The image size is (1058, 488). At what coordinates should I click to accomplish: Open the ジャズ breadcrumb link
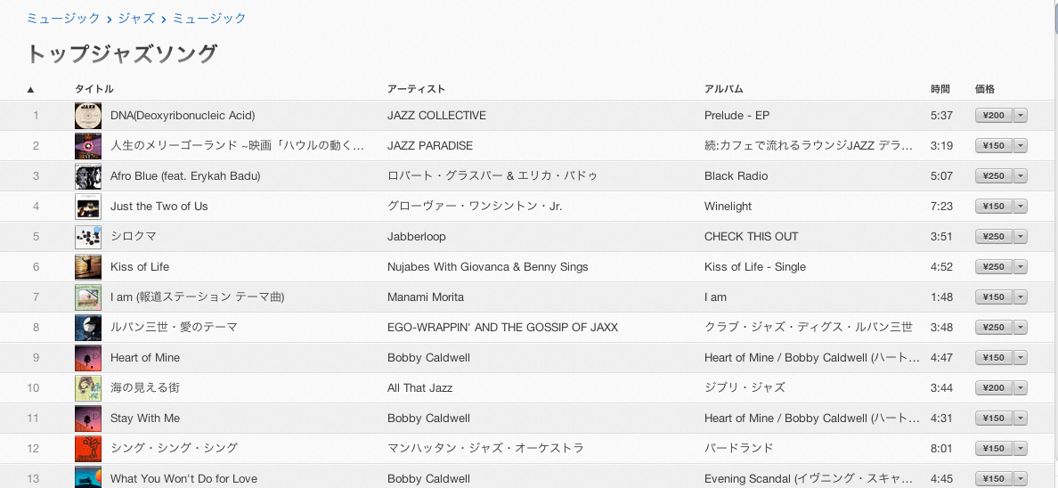136,18
